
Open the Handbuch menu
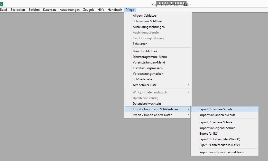pos(115,10)
